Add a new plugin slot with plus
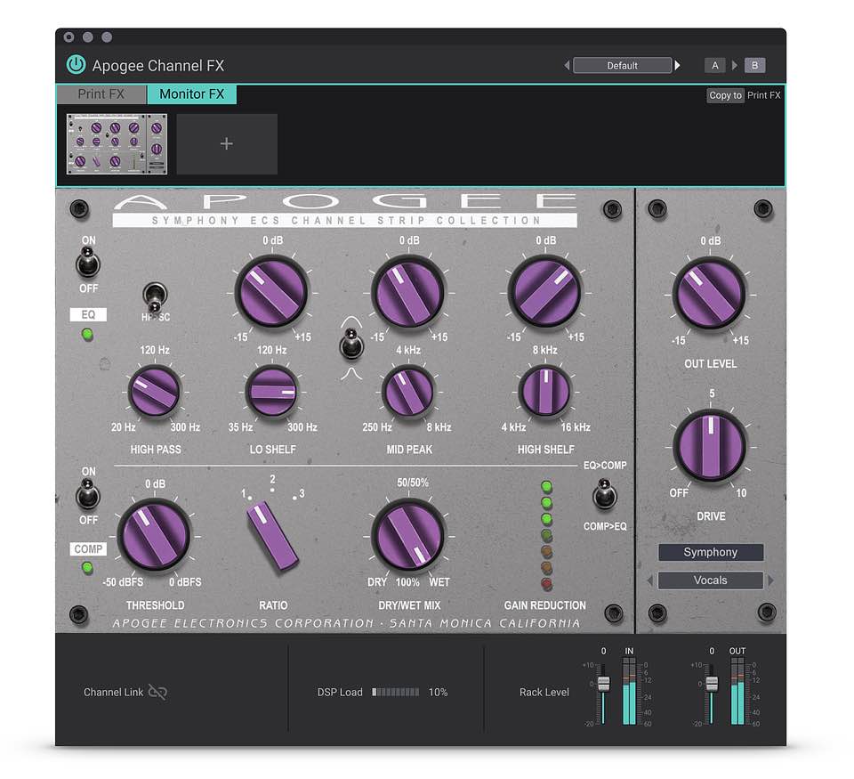 pyautogui.click(x=227, y=144)
